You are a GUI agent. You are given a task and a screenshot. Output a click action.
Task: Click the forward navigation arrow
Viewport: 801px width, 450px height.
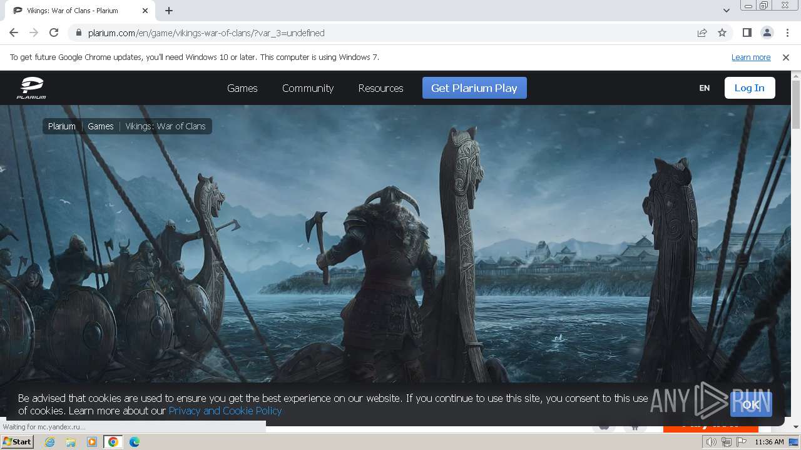(x=34, y=32)
